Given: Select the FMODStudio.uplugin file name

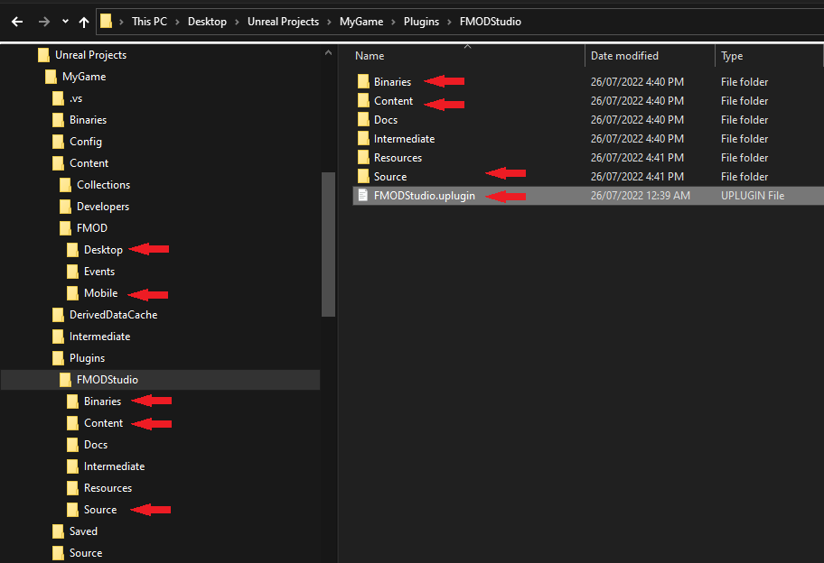Looking at the screenshot, I should pyautogui.click(x=424, y=196).
